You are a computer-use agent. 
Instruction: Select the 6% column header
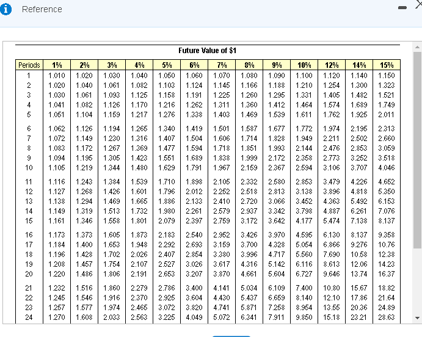coord(194,65)
